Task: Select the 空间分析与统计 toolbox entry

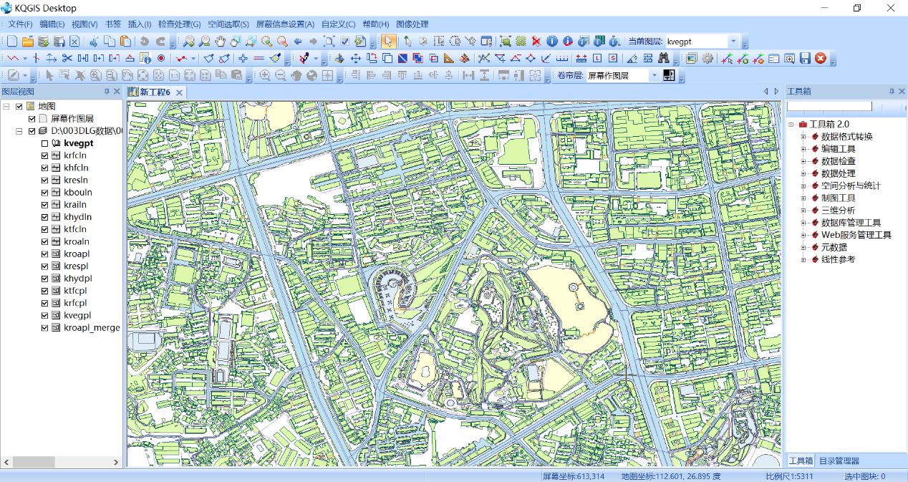Action: click(x=850, y=185)
